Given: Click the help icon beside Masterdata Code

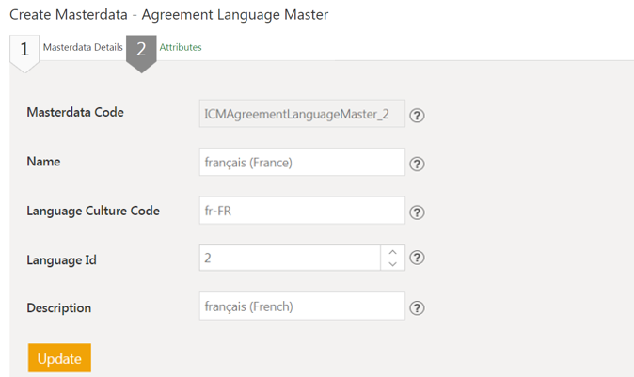Looking at the screenshot, I should (x=418, y=116).
